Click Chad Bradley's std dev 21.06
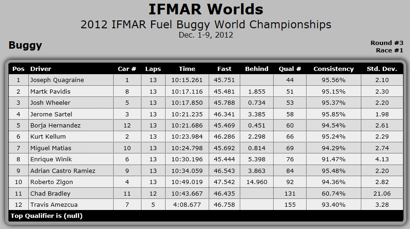This screenshot has height=229, width=410. click(382, 193)
